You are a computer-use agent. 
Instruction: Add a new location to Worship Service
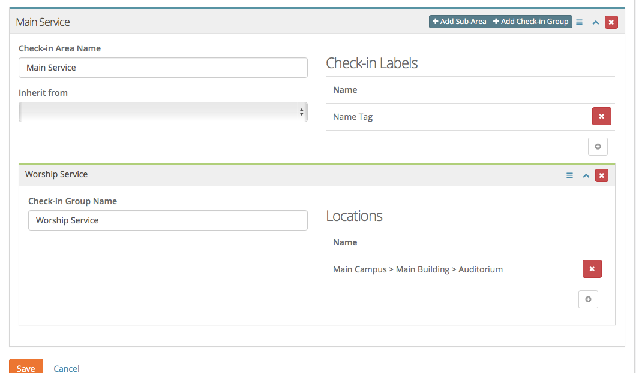[x=588, y=299]
